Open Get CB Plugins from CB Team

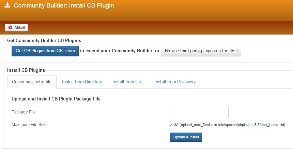coord(45,51)
